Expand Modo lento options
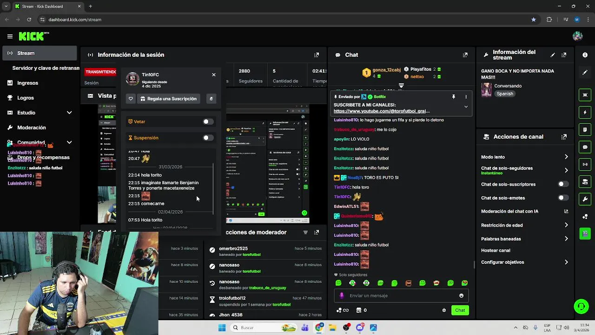Screen dimensions: 595x335 tap(566, 157)
